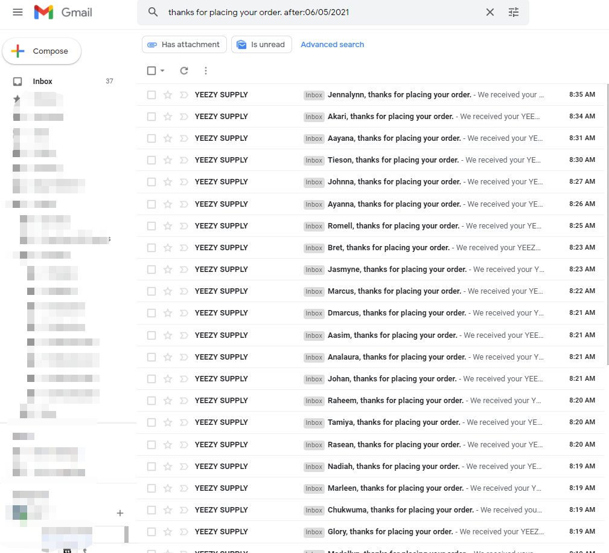Show search options sliders icon
The width and height of the screenshot is (609, 553).
514,12
